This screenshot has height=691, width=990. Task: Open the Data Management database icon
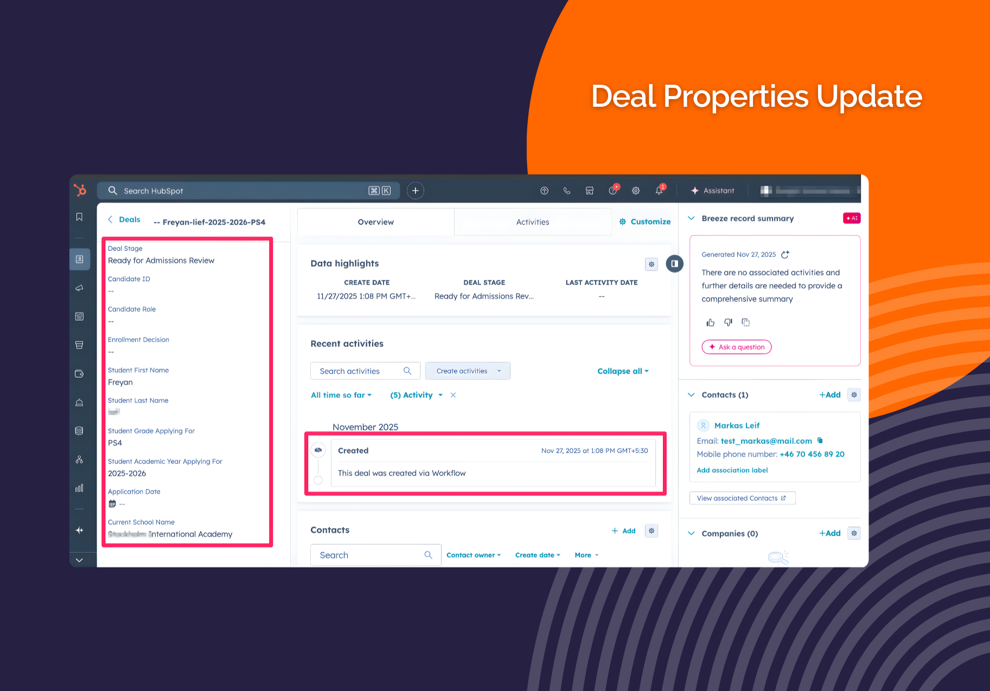tap(79, 430)
